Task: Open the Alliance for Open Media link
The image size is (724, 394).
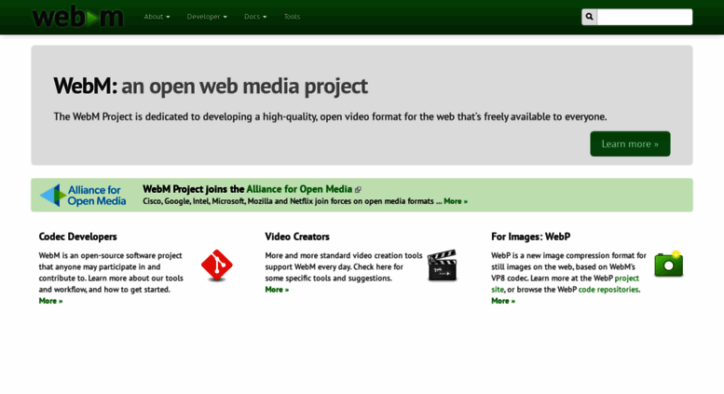Action: click(x=299, y=189)
